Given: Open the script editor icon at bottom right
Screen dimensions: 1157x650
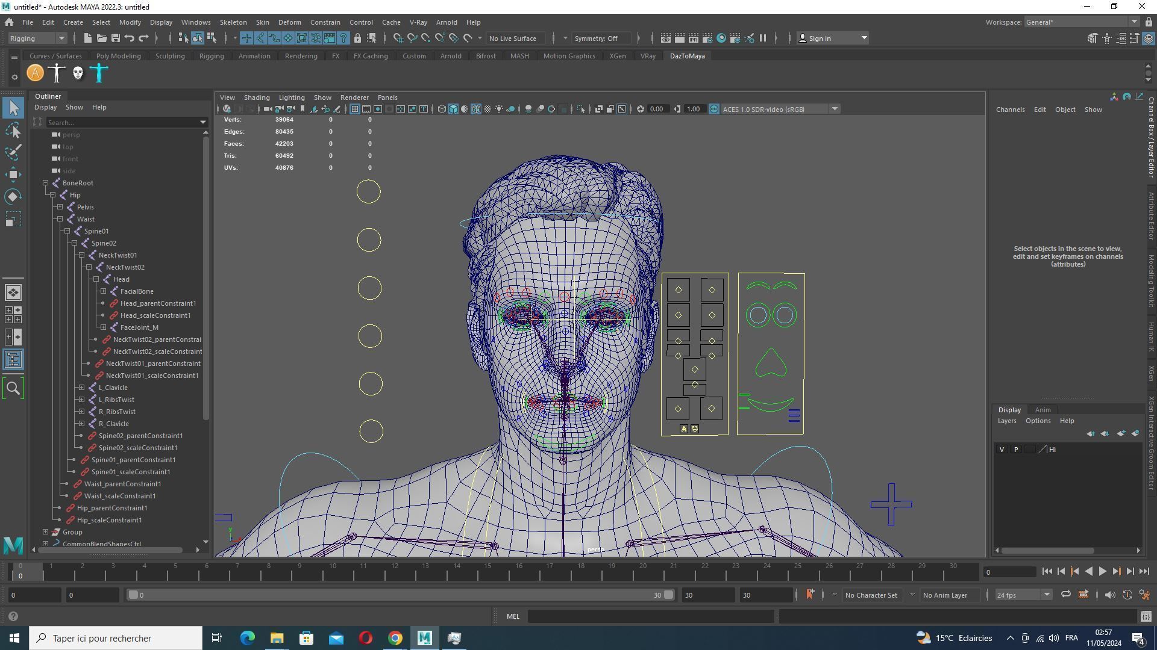Looking at the screenshot, I should tap(1146, 616).
